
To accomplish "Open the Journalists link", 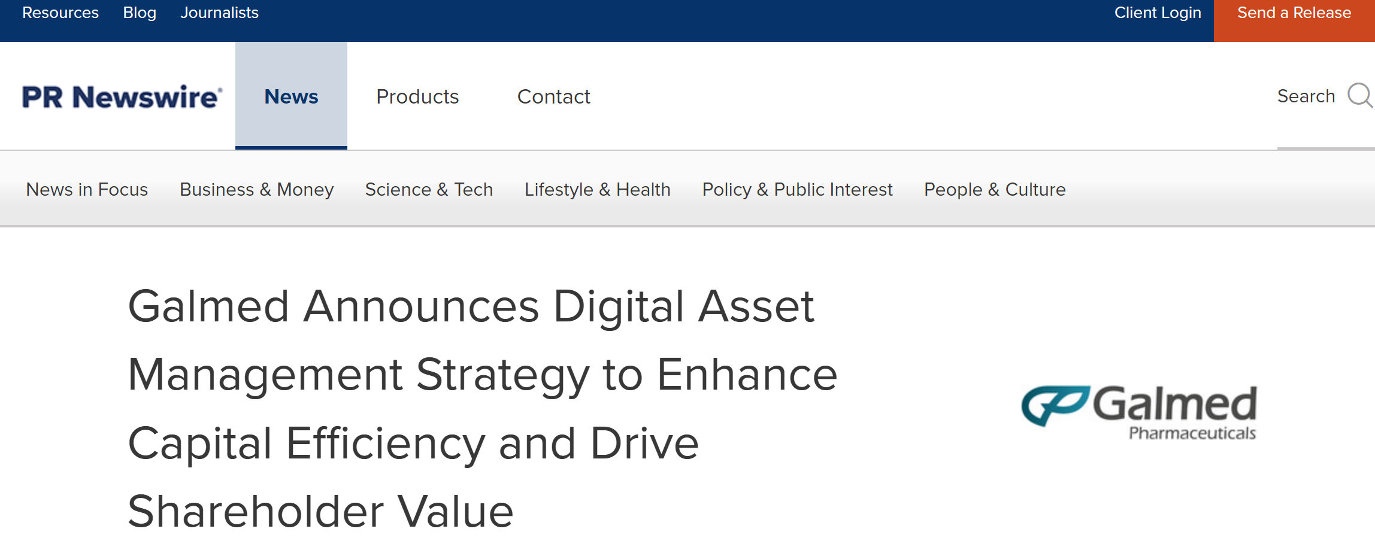I will click(219, 13).
